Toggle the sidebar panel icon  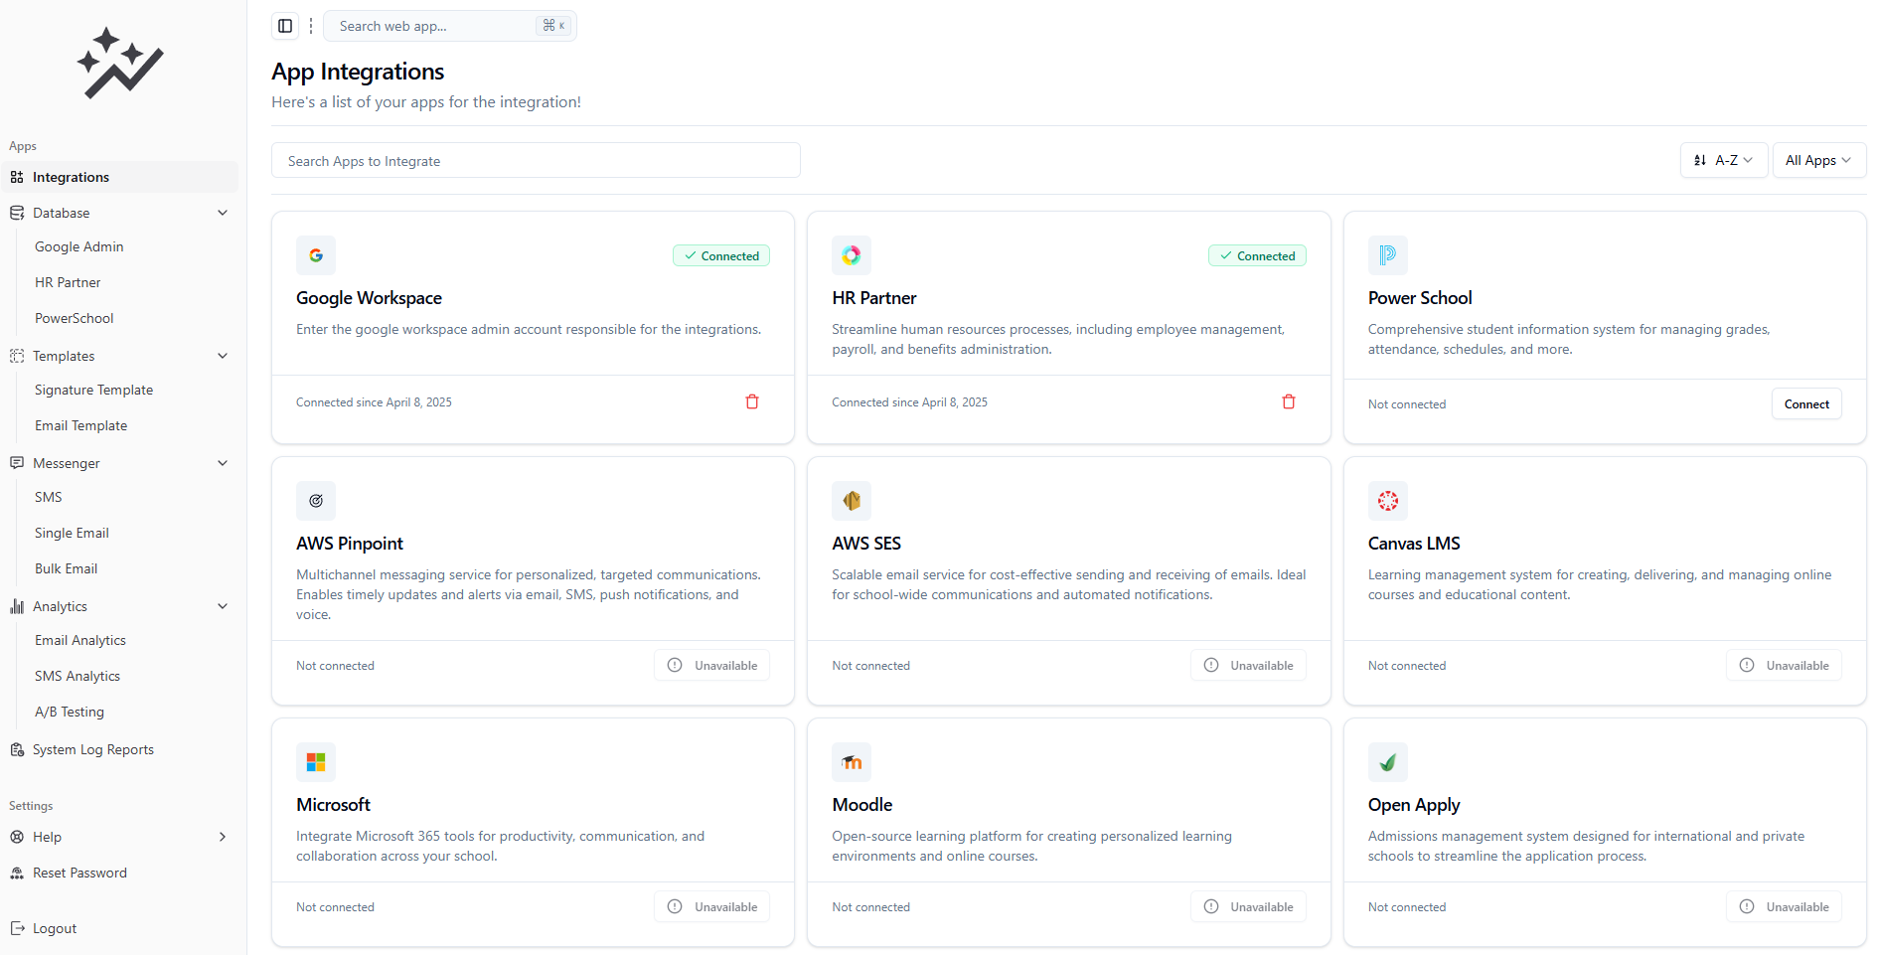point(285,26)
